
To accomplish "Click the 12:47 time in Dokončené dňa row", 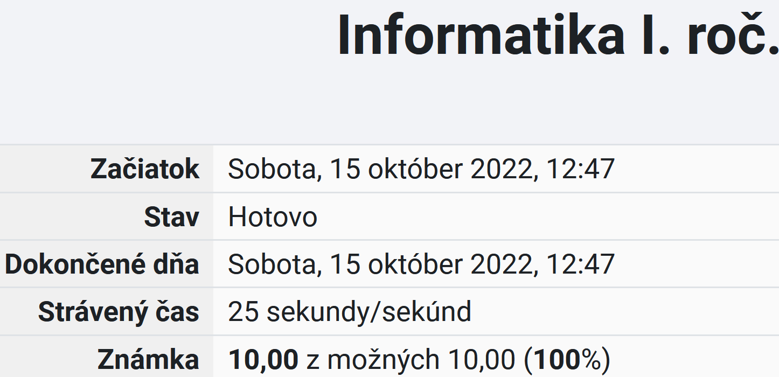I will [580, 264].
